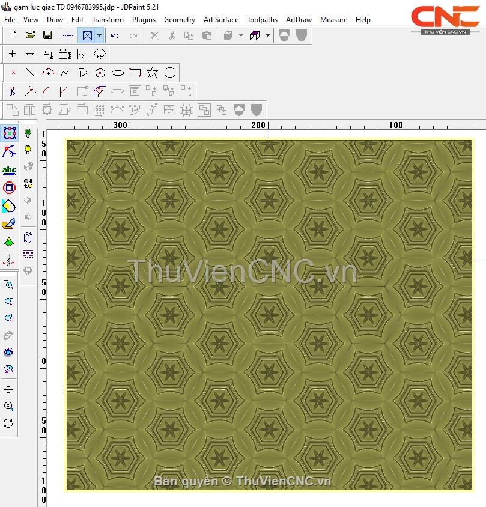Open the Help menu
The image size is (486, 507).
(363, 20)
